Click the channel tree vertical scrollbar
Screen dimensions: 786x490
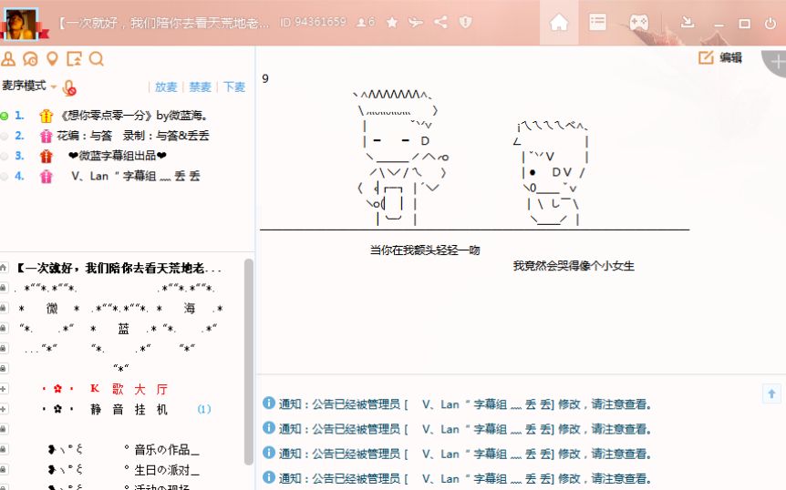249,362
